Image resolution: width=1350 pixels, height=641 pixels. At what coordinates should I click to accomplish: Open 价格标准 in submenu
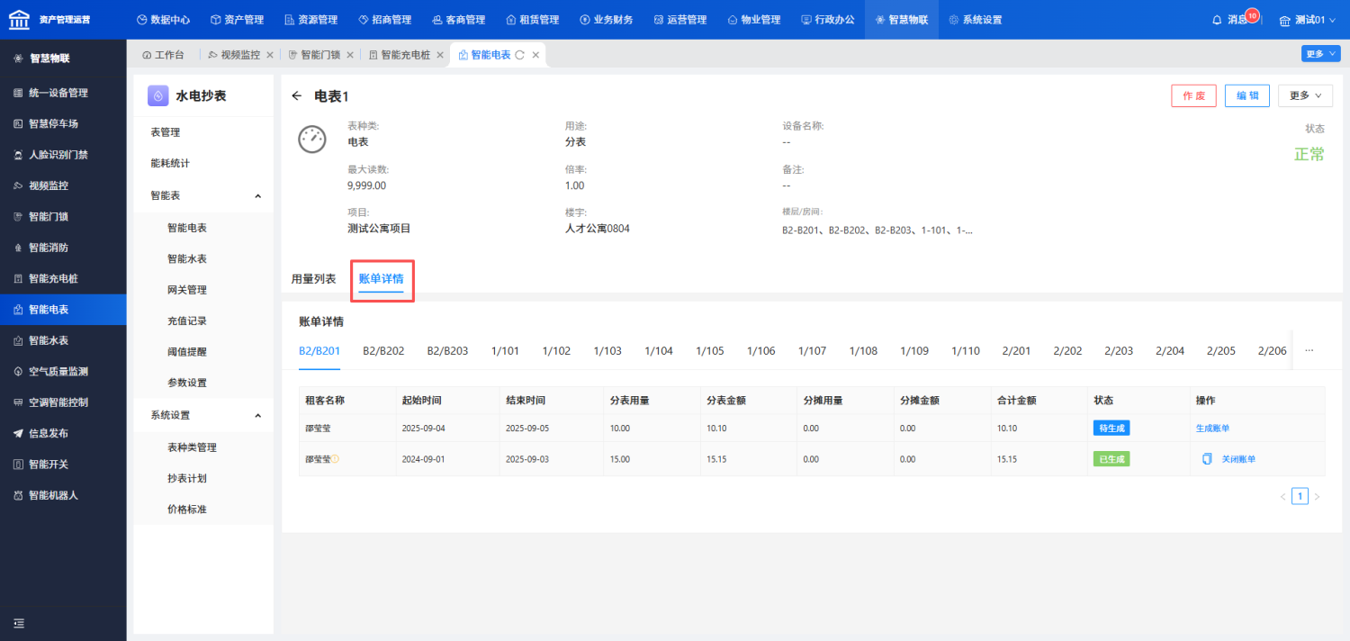pos(187,510)
